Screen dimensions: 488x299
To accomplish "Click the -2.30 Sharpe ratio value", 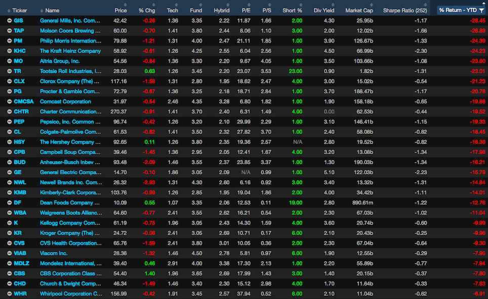I will click(x=421, y=51).
